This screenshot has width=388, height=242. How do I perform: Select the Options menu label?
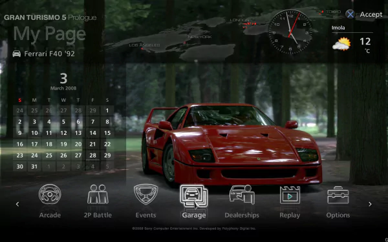coord(338,215)
